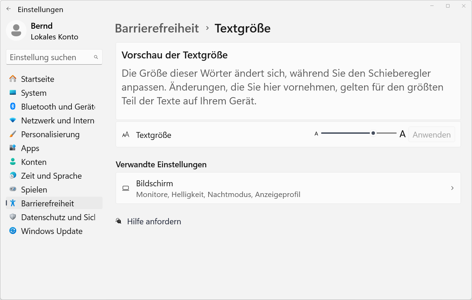Screen dimensions: 472x300
Task: Click the Textgröße slider handle
Action: (373, 133)
